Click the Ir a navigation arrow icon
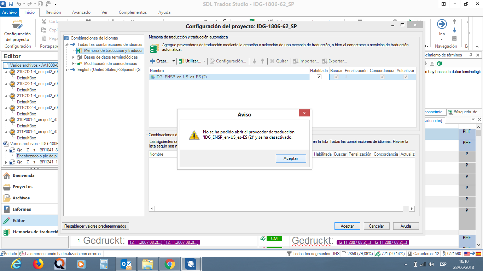This screenshot has width=483, height=271. [442, 24]
